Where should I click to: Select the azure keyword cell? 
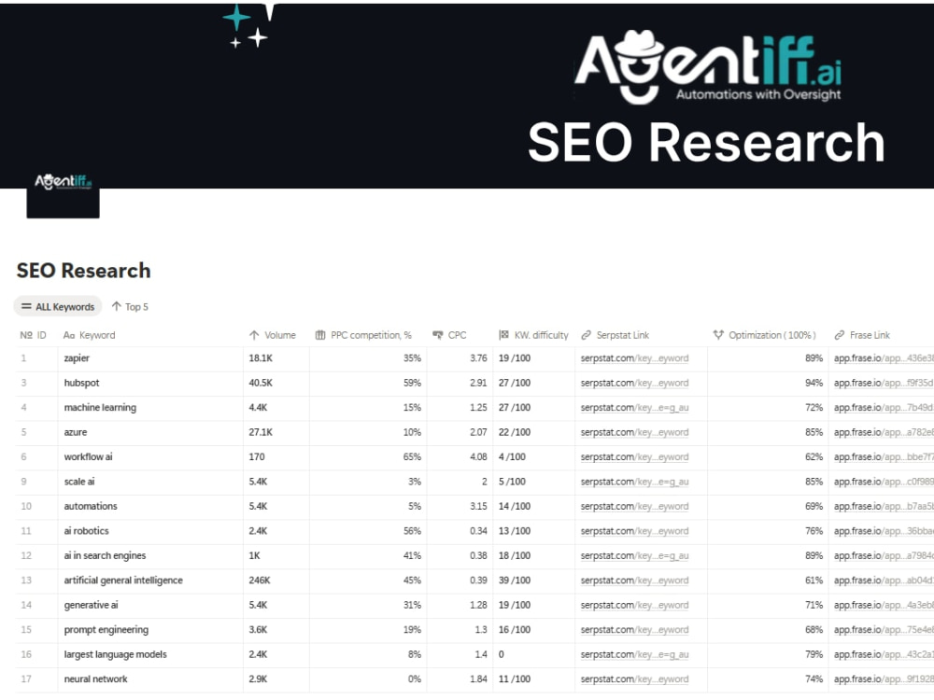(x=150, y=432)
